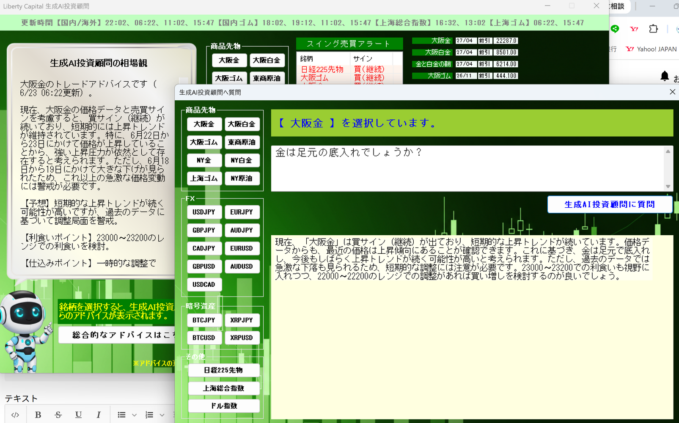The image size is (679, 423).
Task: Open the notification bell in the browser
Action: 665,76
